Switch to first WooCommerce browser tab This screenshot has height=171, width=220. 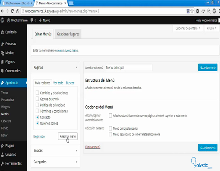[17, 3]
